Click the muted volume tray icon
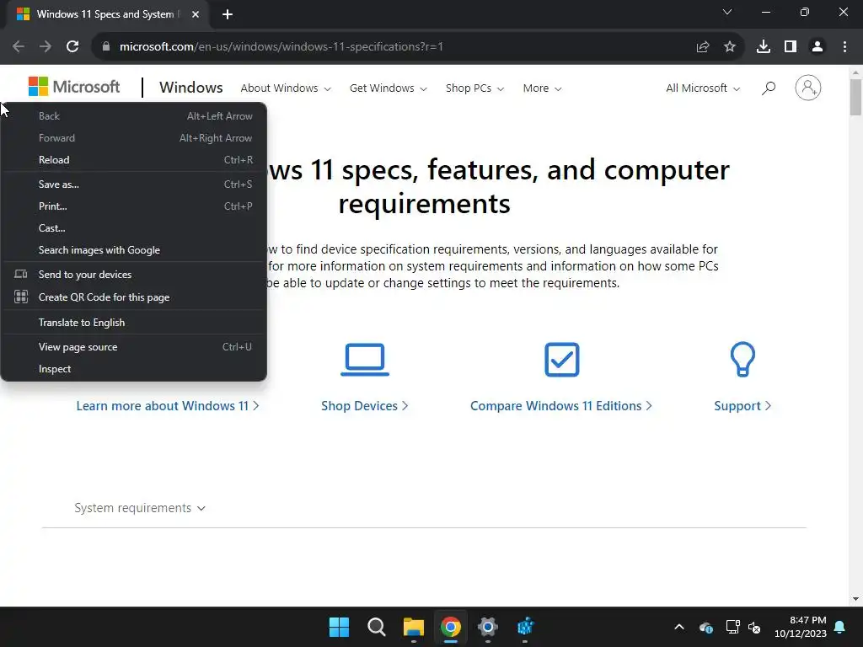Screen dimensions: 863x647 pyautogui.click(x=754, y=627)
